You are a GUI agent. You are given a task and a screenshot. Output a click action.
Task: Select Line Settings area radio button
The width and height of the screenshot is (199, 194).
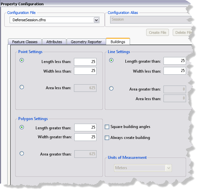point(111,89)
